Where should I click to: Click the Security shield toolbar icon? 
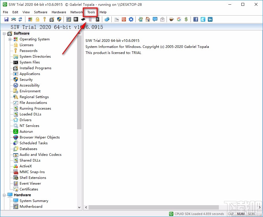pyautogui.click(x=59, y=19)
